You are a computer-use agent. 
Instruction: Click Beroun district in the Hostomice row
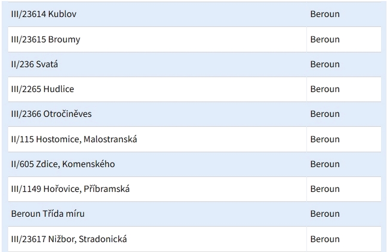(x=325, y=139)
